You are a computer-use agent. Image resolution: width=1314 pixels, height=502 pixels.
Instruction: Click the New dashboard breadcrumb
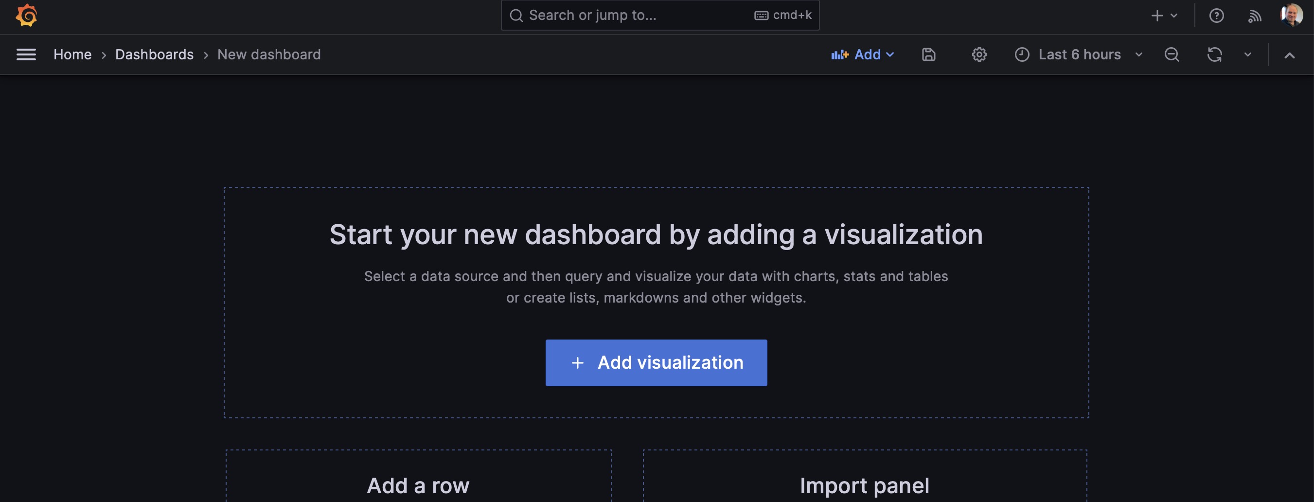[x=269, y=54]
